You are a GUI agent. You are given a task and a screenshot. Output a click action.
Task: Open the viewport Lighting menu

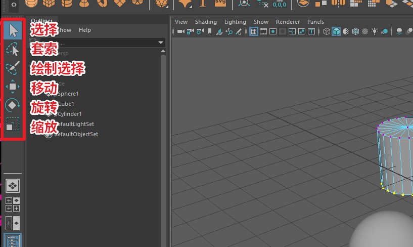235,22
